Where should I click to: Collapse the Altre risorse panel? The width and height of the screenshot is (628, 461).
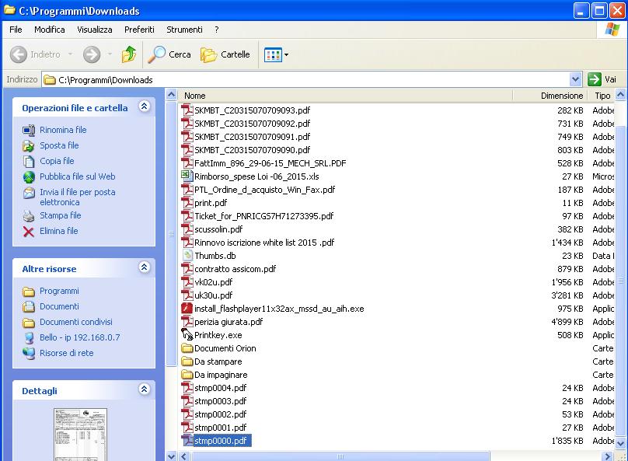point(144,268)
